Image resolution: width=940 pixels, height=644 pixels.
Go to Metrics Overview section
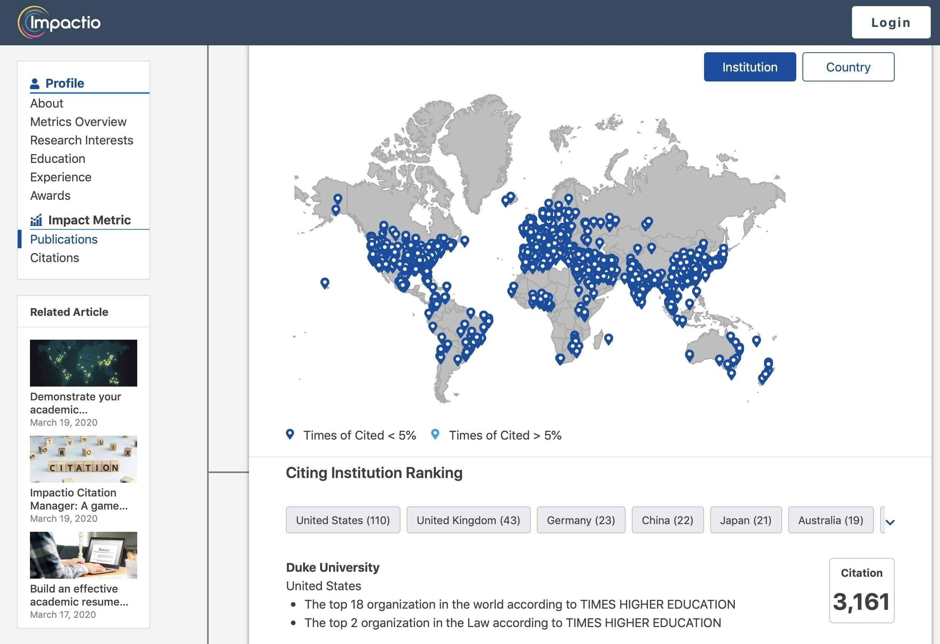pos(78,122)
